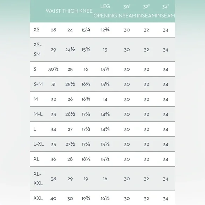Click the LEG OPENING column header
This screenshot has height=205, width=205.
(105, 11)
